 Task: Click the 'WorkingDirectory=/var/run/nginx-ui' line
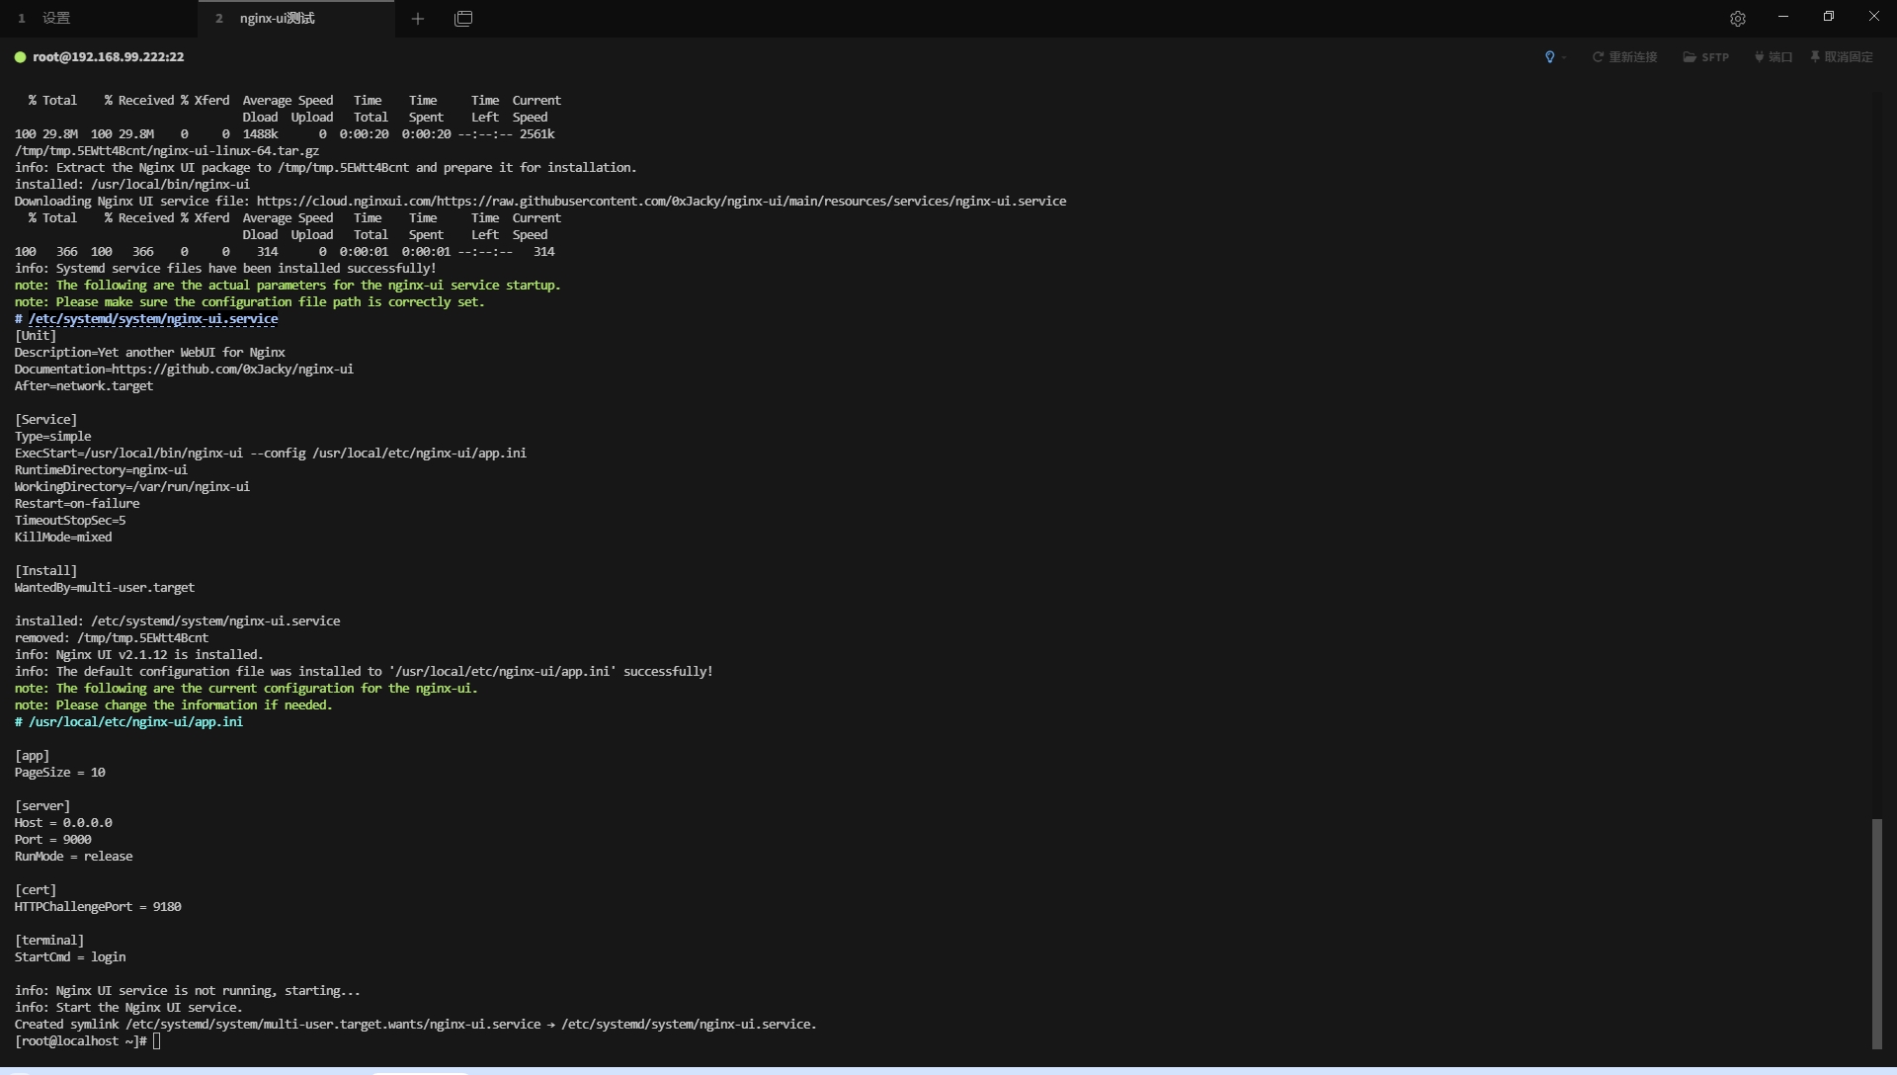pos(131,487)
